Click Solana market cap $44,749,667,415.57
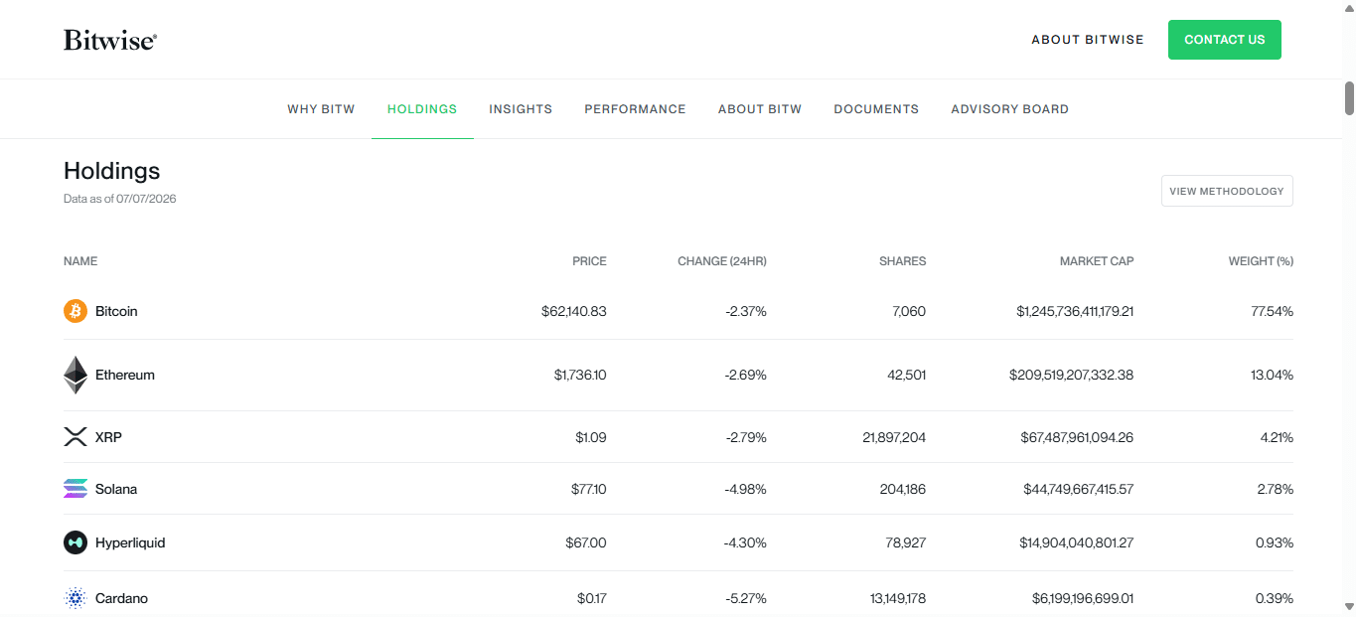 click(1079, 489)
